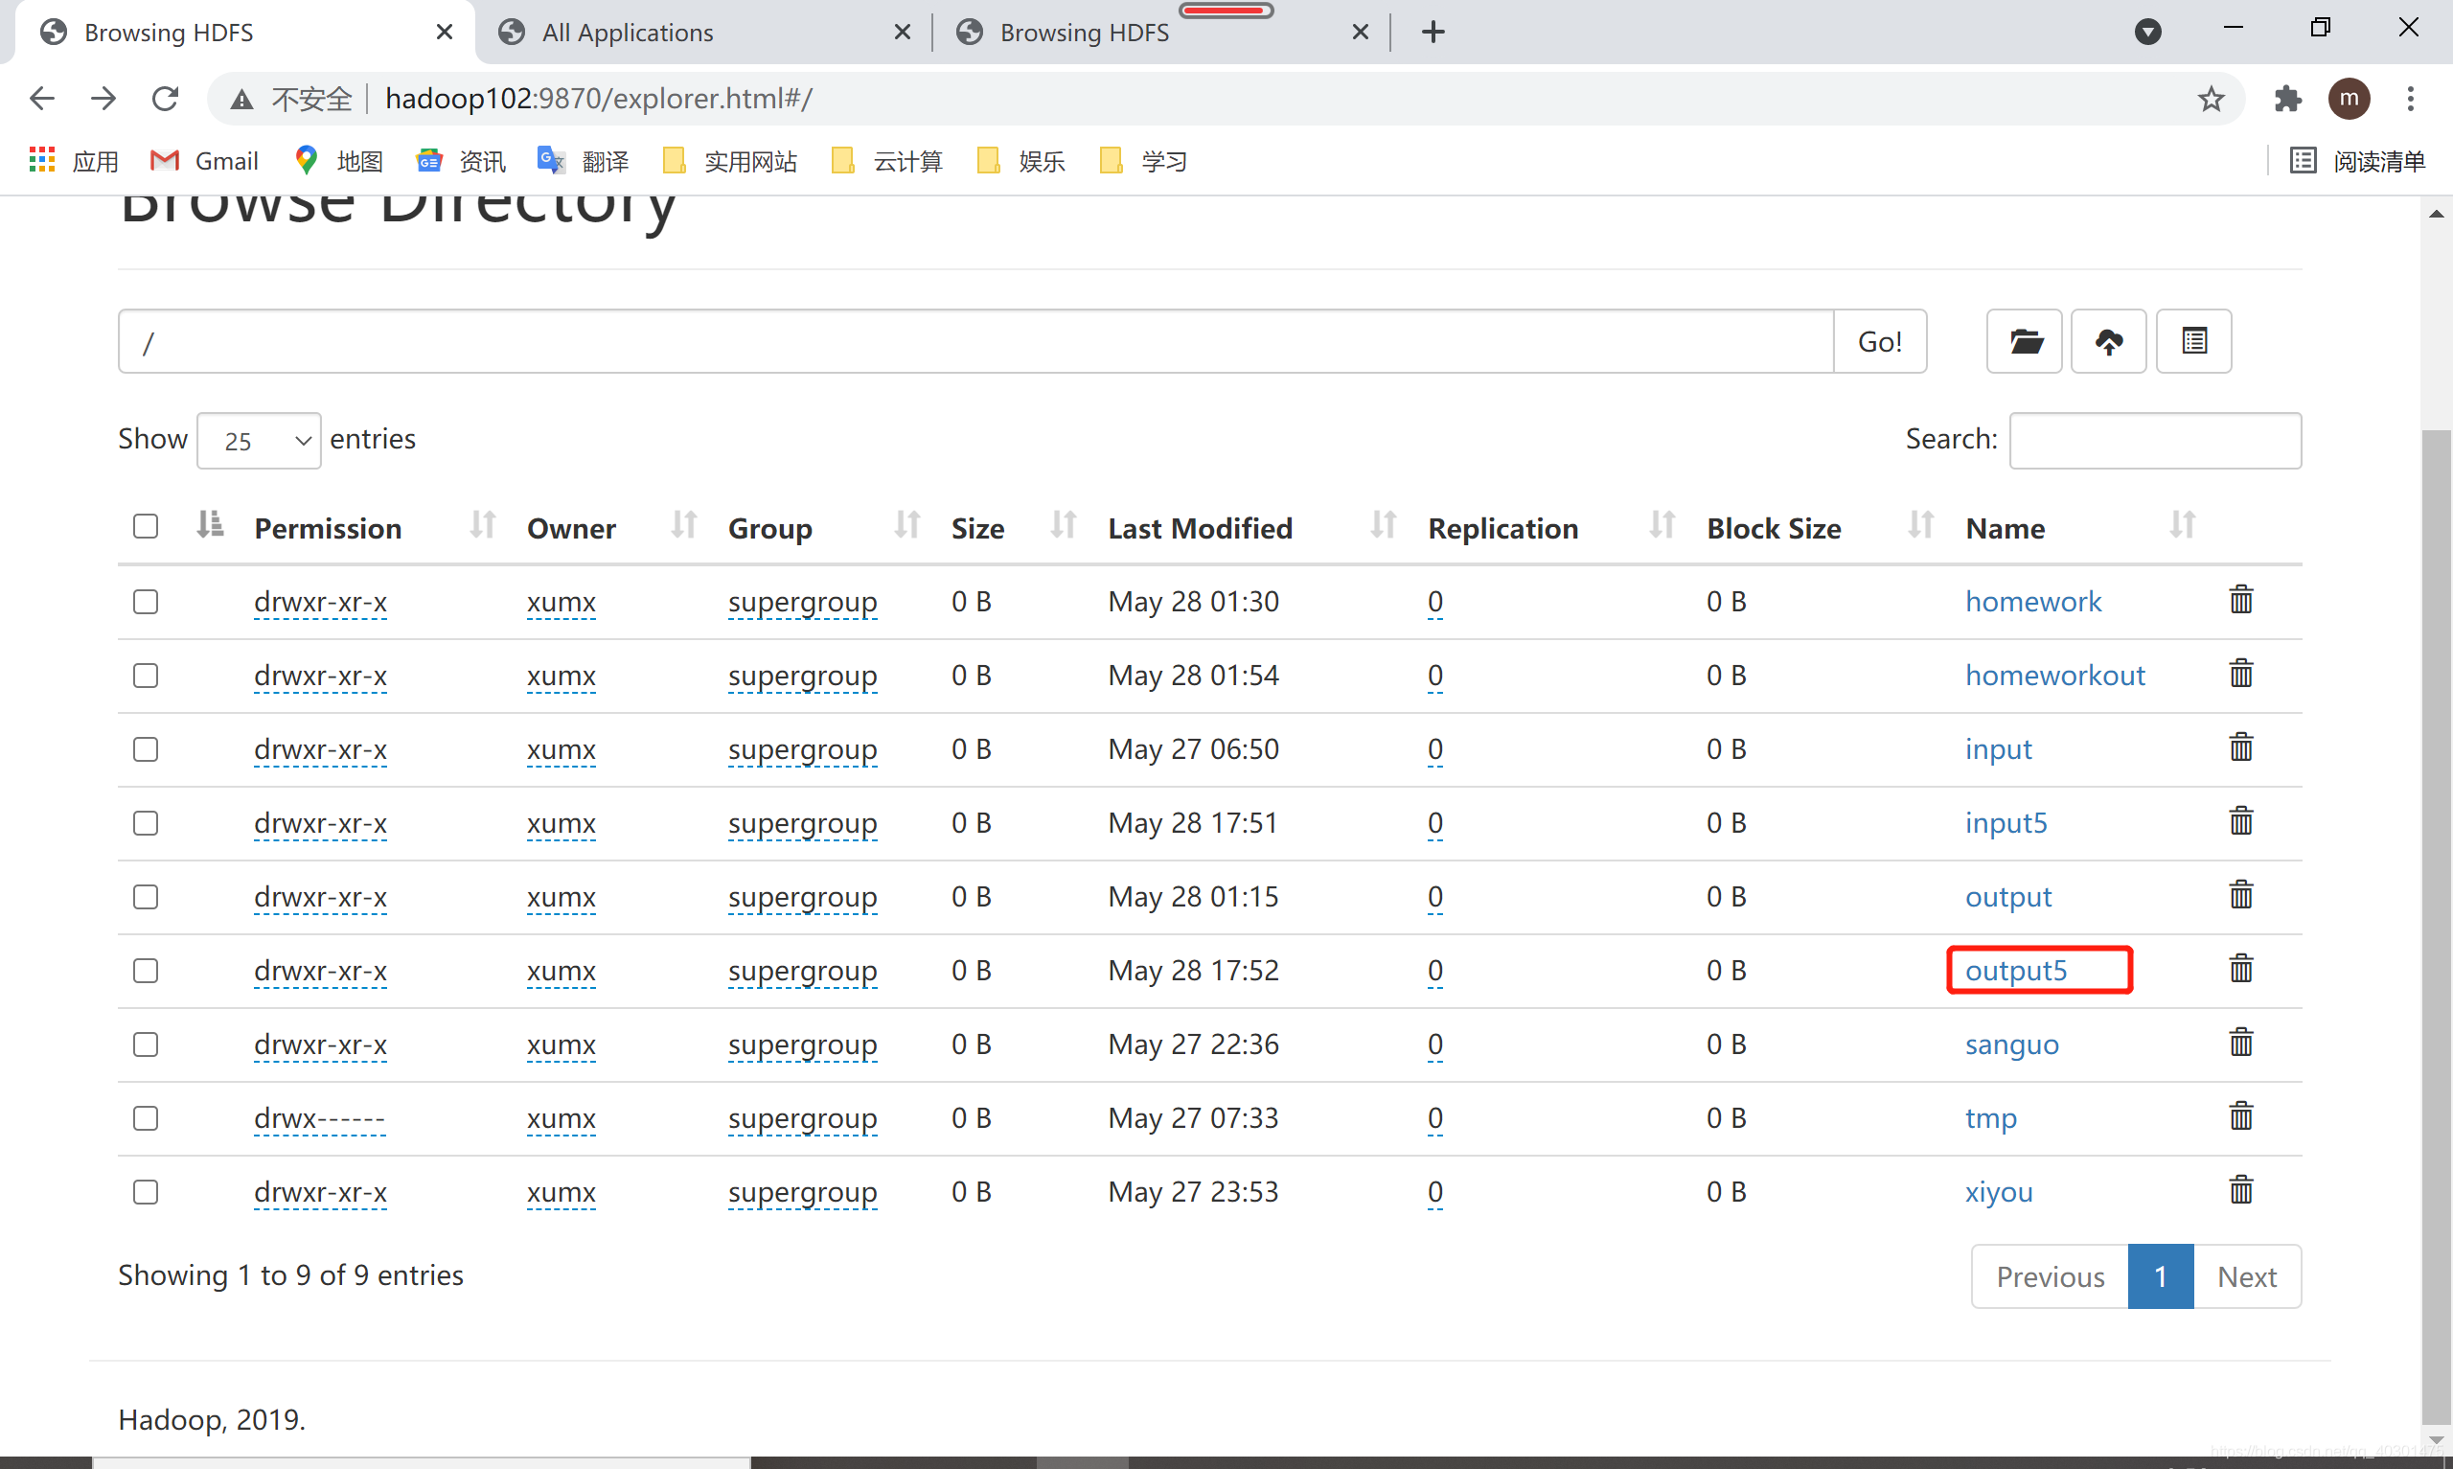Check the select-all header checkbox

(146, 527)
